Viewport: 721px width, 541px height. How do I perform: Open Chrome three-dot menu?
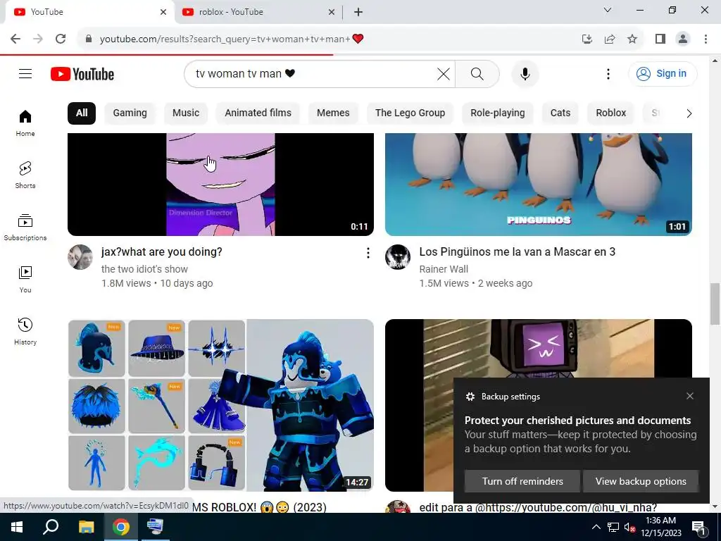(x=706, y=39)
